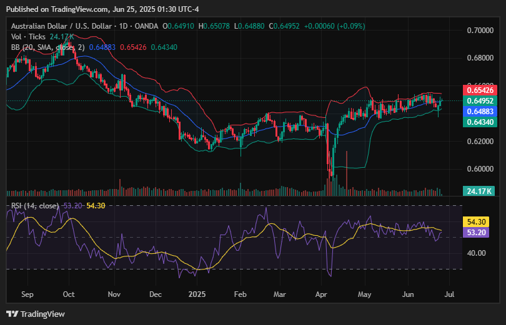Click the green 0.64340 BB lower value in legend
Viewport: 506px width, 325px height.
pyautogui.click(x=164, y=47)
